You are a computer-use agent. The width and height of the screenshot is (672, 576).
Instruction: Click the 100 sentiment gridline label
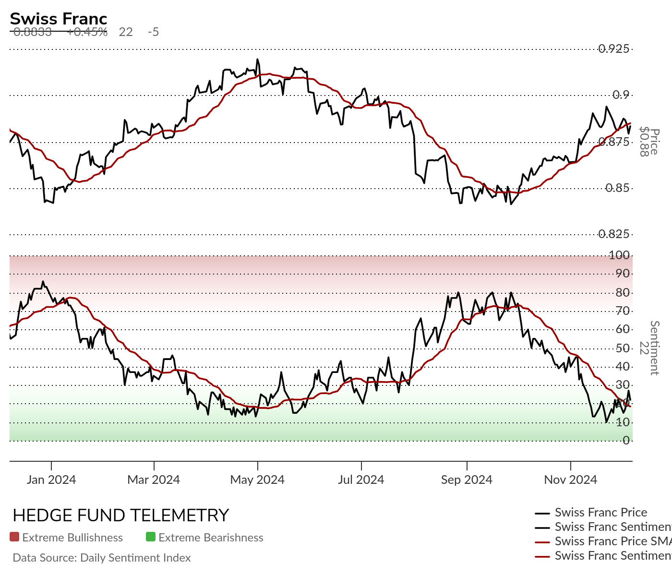(619, 255)
